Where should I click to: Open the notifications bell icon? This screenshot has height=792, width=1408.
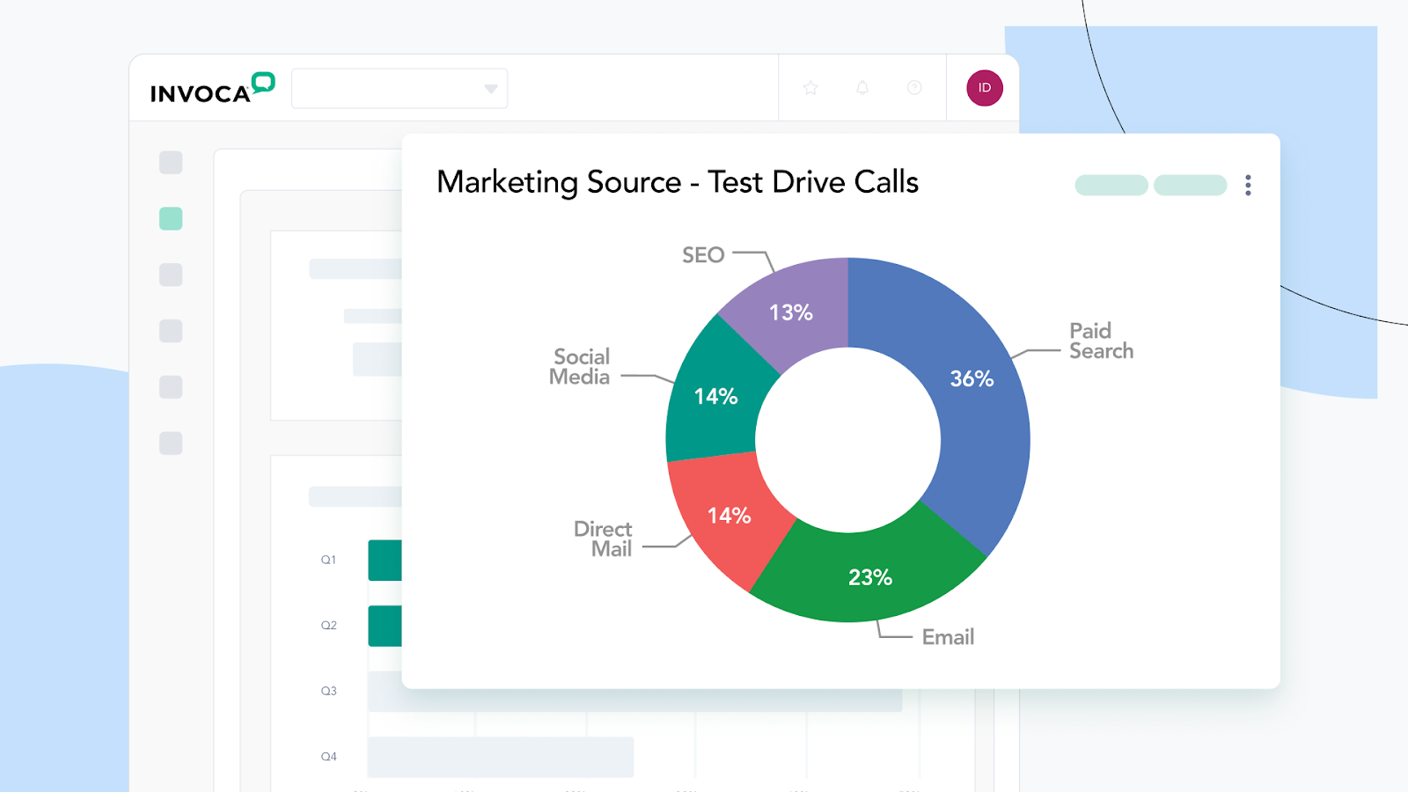coord(862,87)
